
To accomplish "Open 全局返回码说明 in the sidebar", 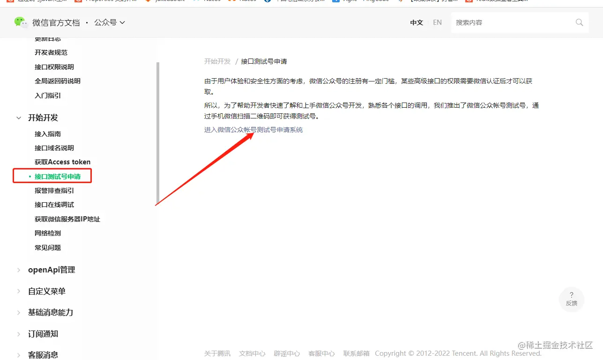I will [58, 81].
